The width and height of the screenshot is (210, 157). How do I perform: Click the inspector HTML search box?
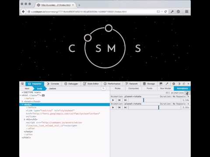point(104,89)
